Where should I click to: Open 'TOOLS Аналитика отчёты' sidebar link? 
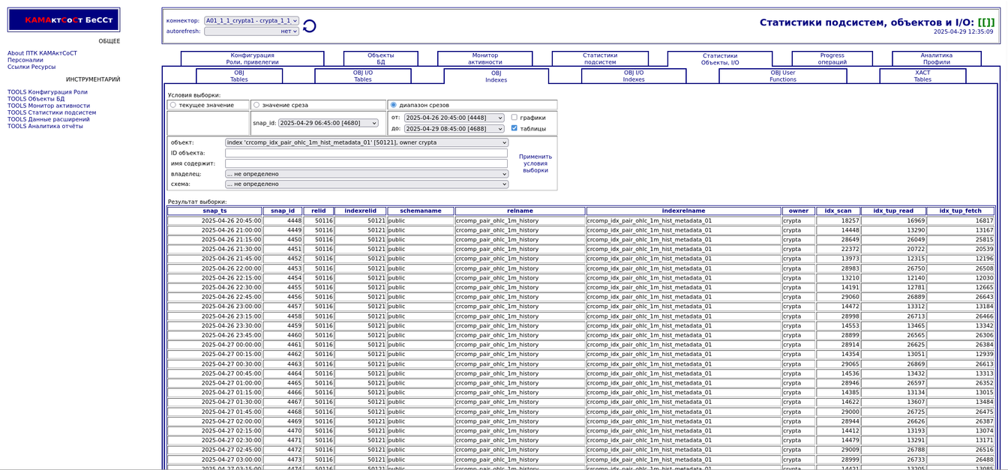coord(45,126)
